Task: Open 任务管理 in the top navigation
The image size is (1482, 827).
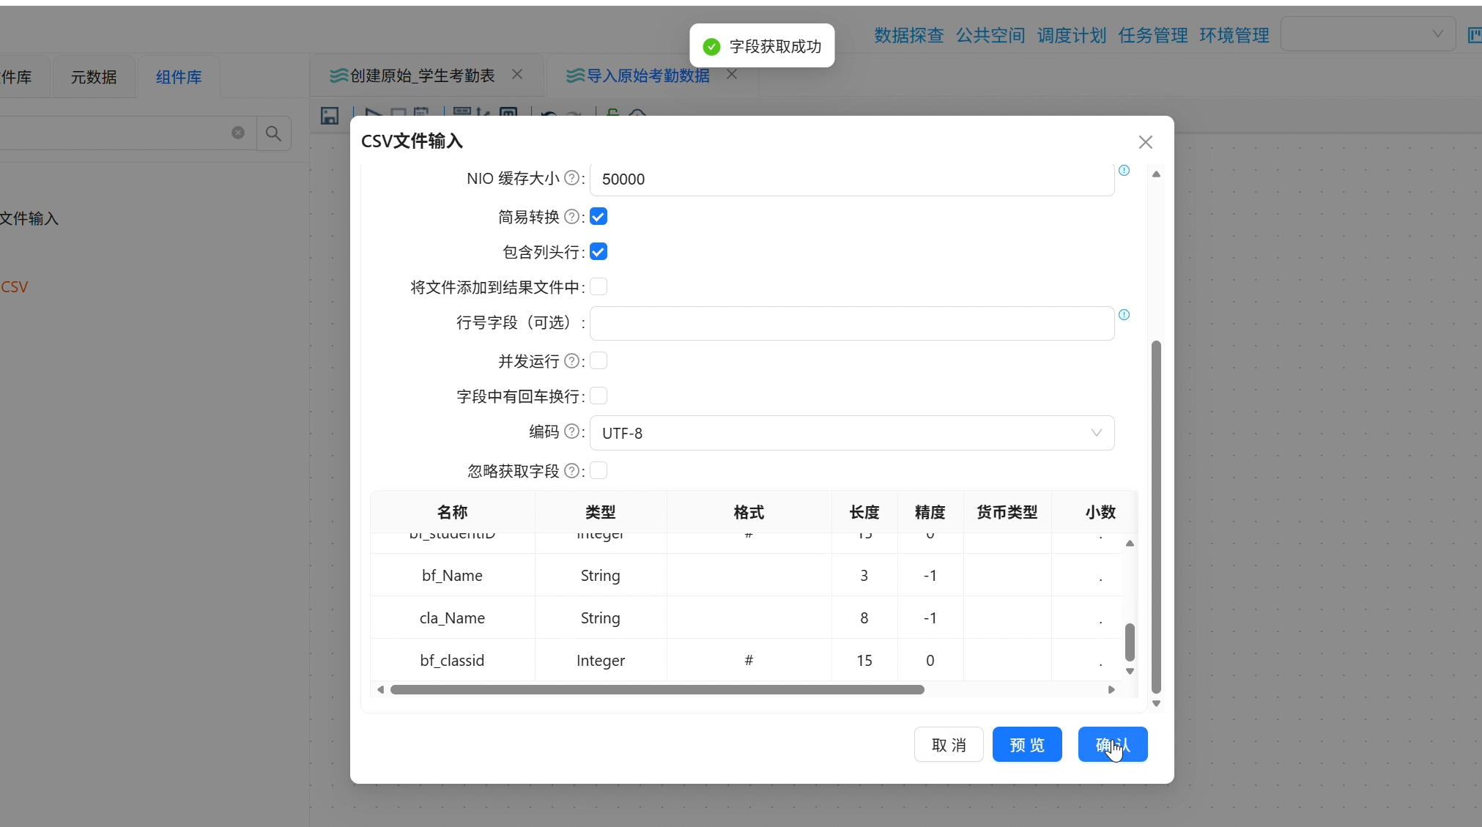Action: click(1153, 35)
